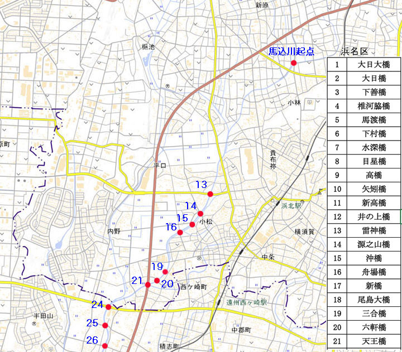Select red marker number 25

[x=105, y=325]
